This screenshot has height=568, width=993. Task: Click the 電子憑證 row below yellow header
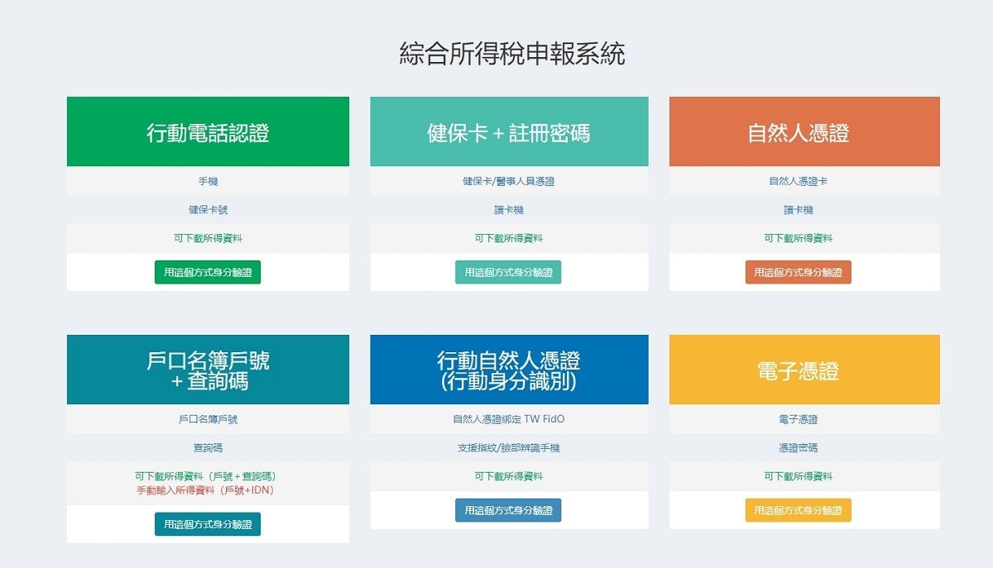(x=804, y=419)
